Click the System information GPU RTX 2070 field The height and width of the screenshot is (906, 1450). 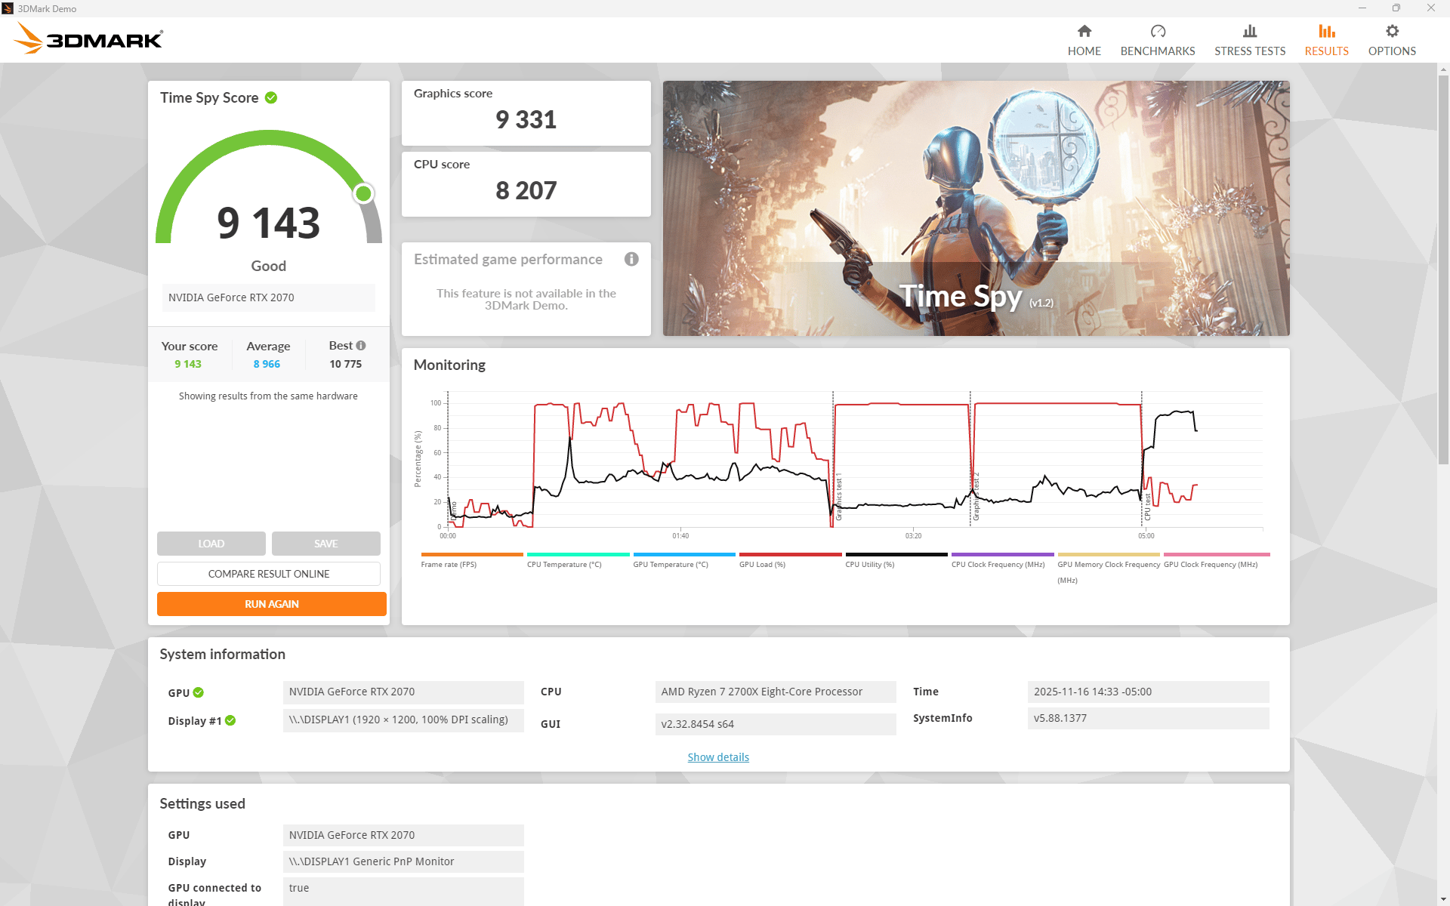(403, 692)
